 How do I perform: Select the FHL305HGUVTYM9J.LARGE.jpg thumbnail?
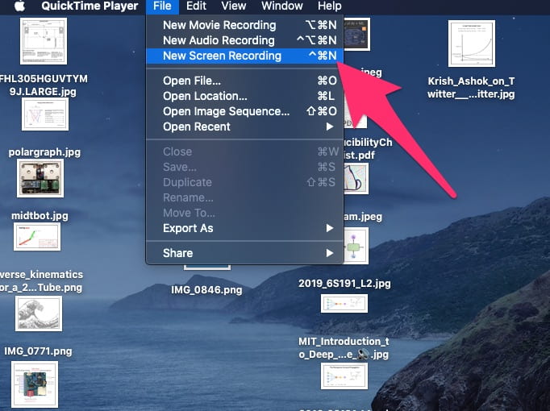click(x=44, y=41)
